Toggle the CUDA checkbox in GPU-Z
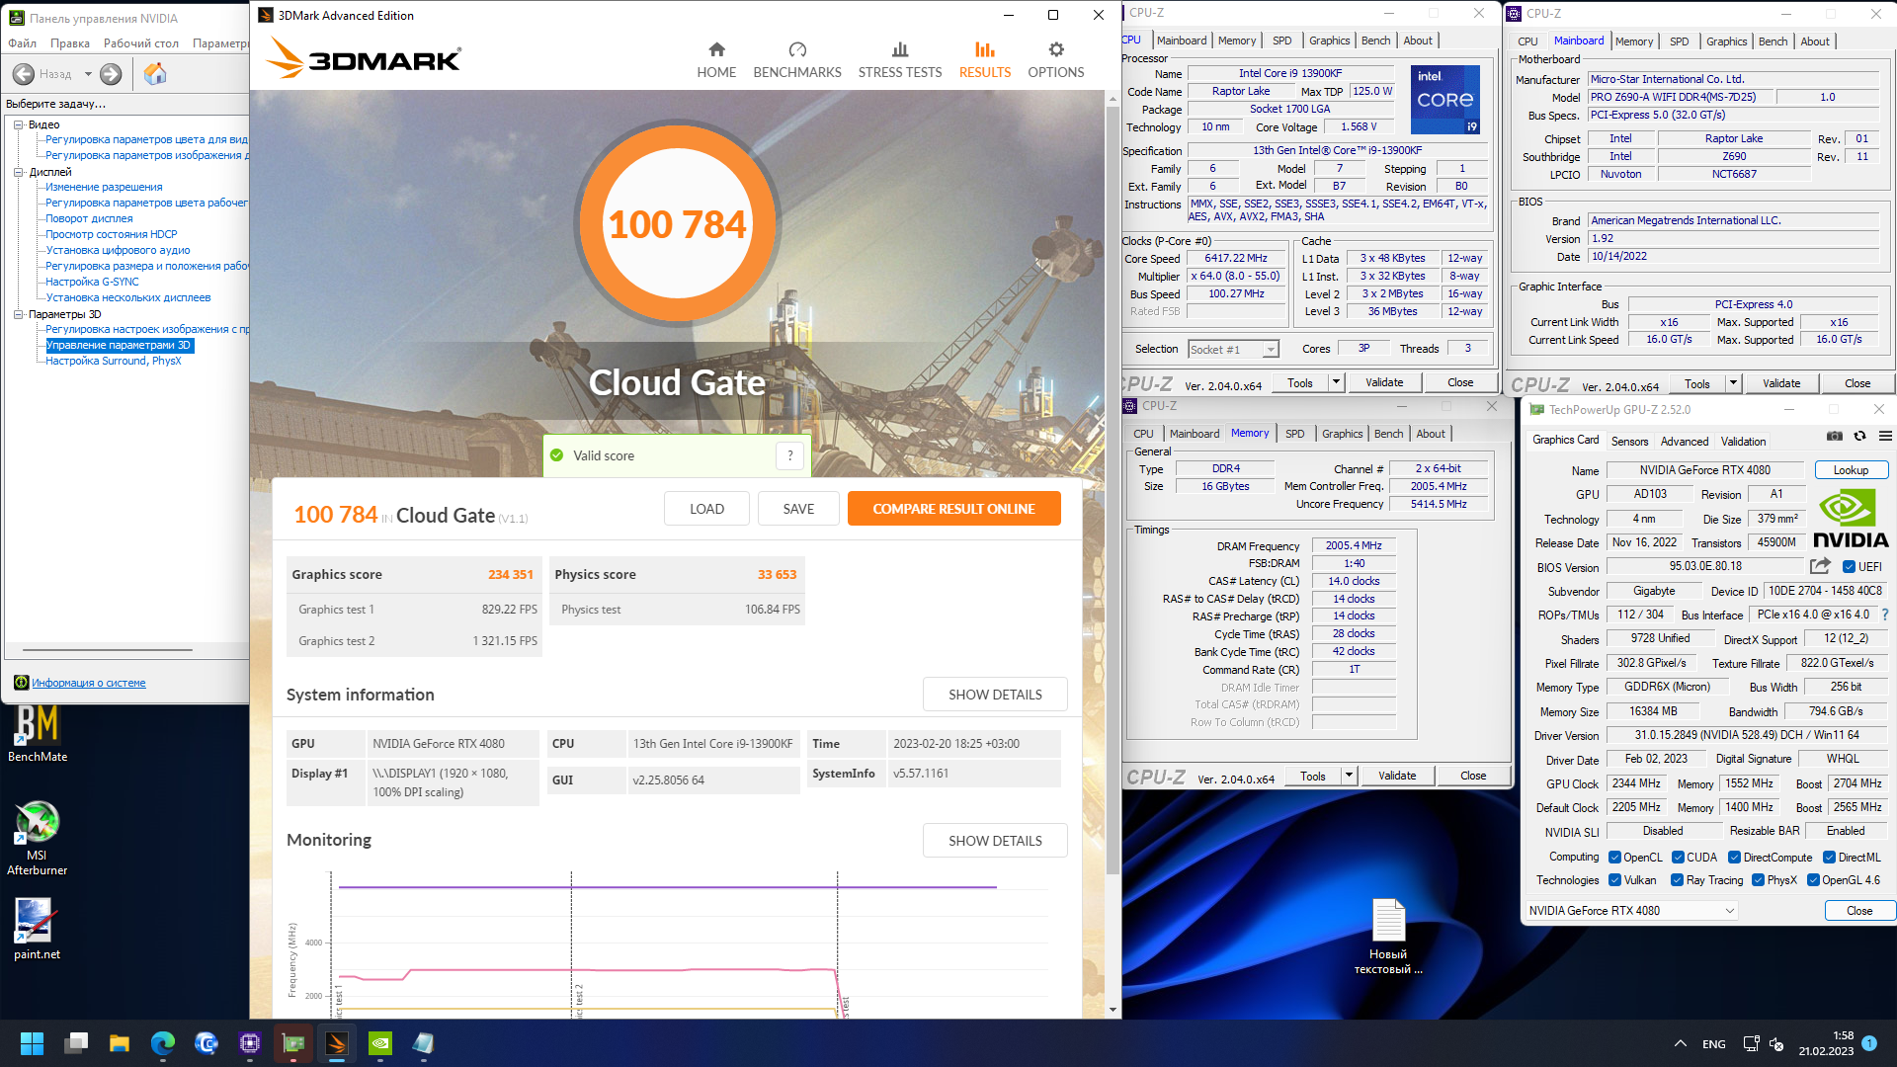This screenshot has height=1067, width=1897. [x=1678, y=858]
